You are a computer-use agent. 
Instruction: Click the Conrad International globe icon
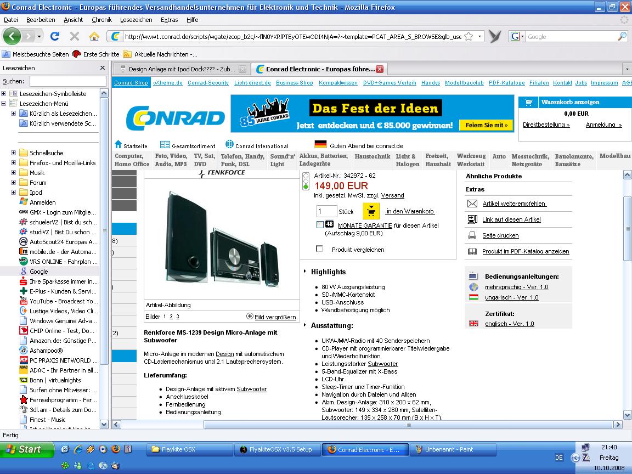tap(229, 144)
